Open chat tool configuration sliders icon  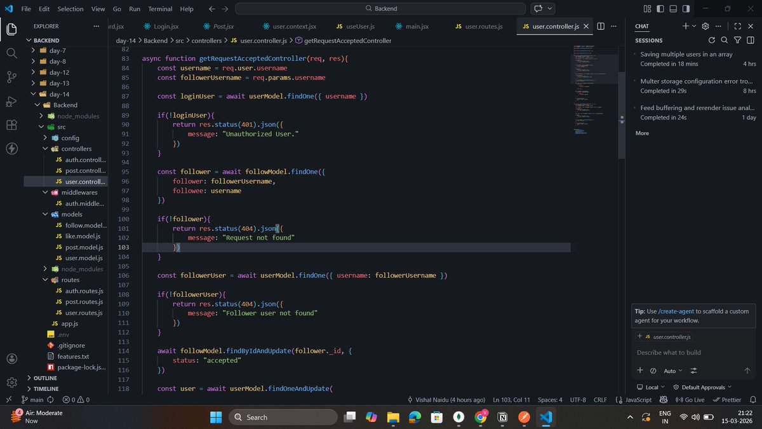click(x=693, y=371)
